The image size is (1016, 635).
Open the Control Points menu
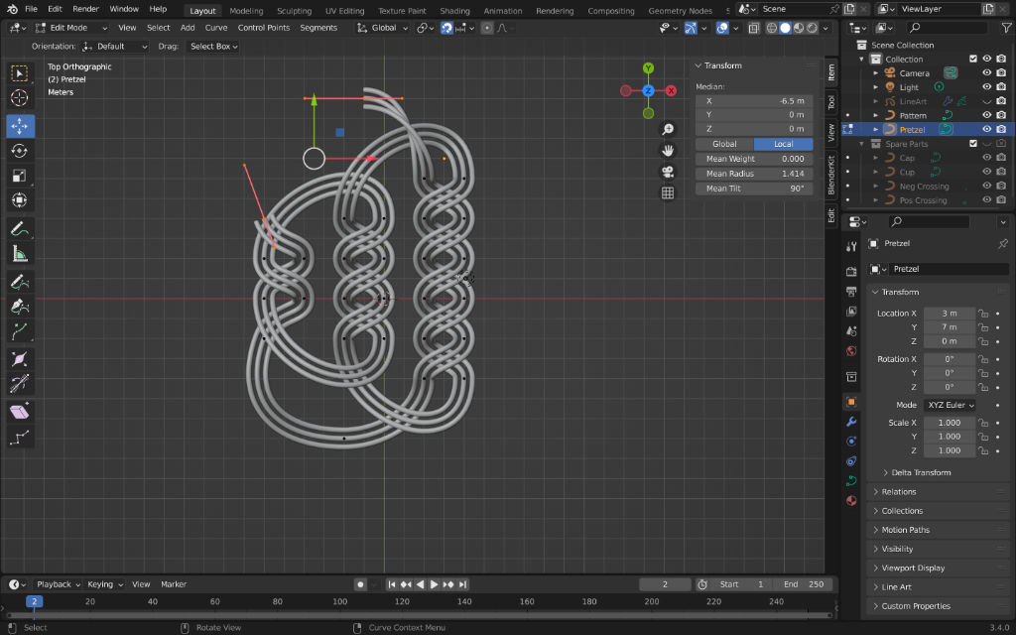point(264,28)
